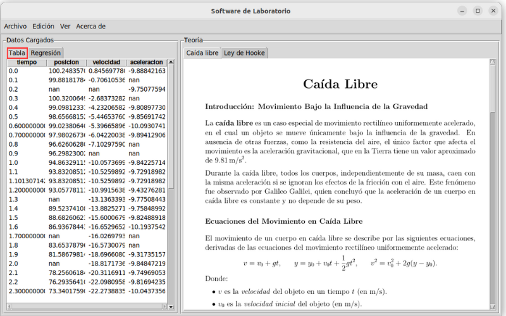Click aceleracion value -10.0437356
Image resolution: width=506 pixels, height=316 pixels.
[x=147, y=291]
